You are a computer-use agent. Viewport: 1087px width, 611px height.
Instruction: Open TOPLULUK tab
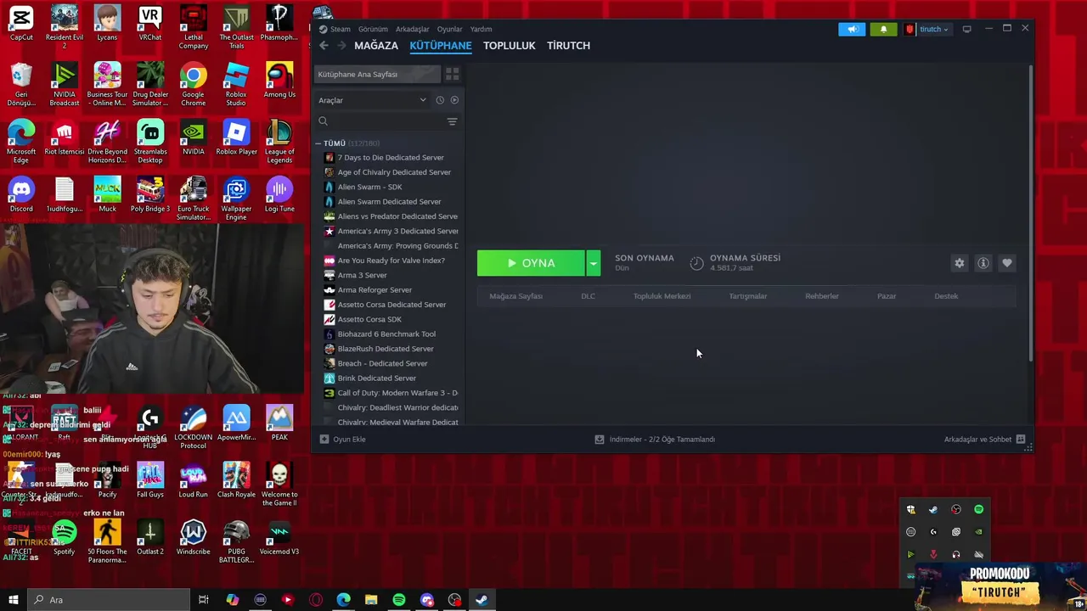click(x=510, y=46)
